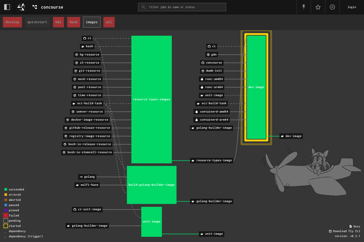The image size is (364, 242).
Task: Click the ci-unit-image GitHub icon
Action: click(75, 209)
